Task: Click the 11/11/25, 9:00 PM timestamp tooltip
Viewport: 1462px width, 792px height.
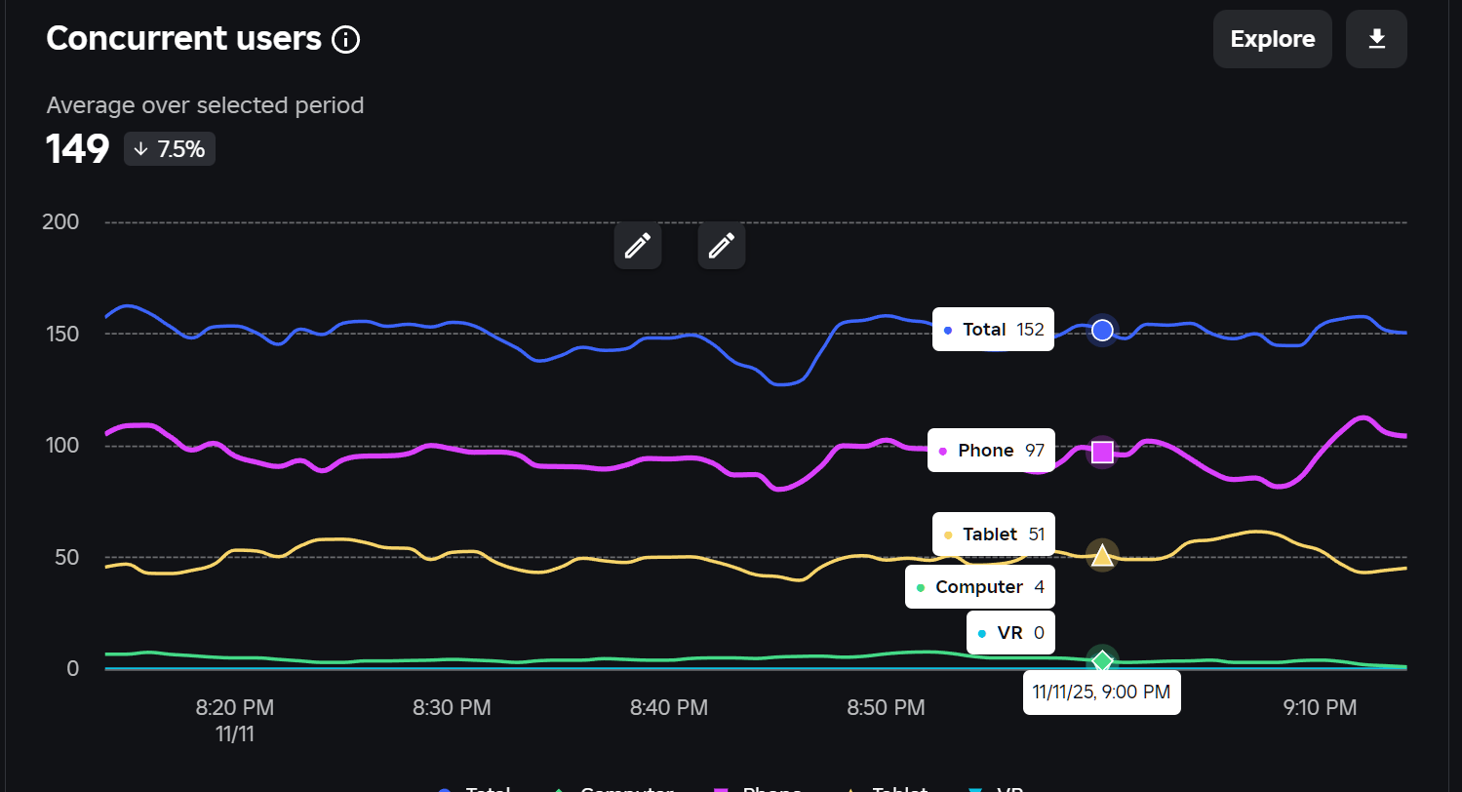Action: click(1102, 693)
